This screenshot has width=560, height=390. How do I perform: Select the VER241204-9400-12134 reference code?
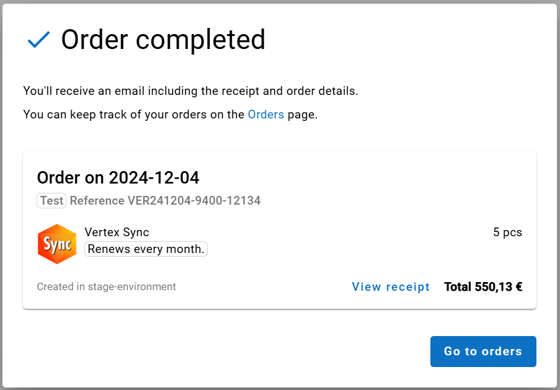194,200
